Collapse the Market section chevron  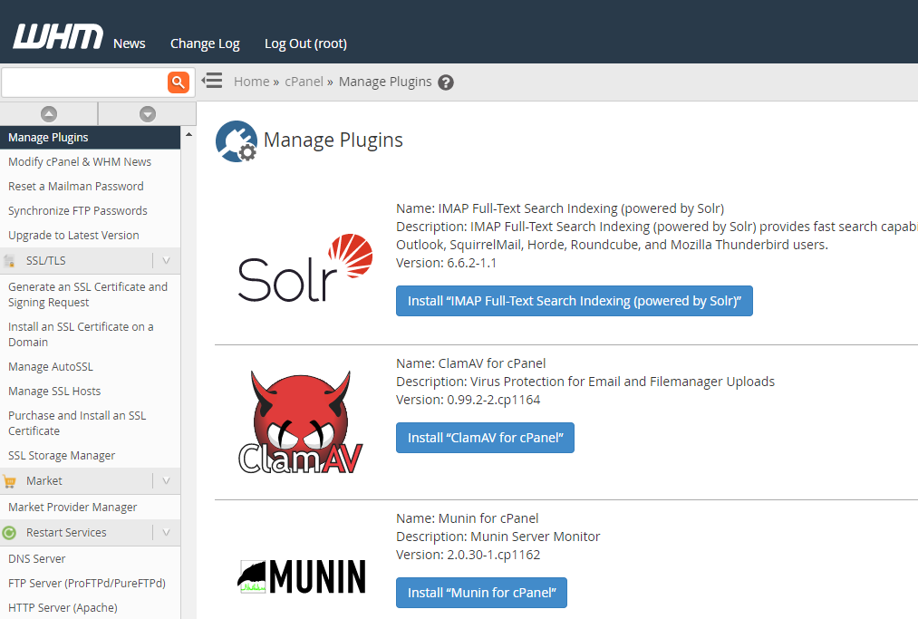(x=166, y=481)
